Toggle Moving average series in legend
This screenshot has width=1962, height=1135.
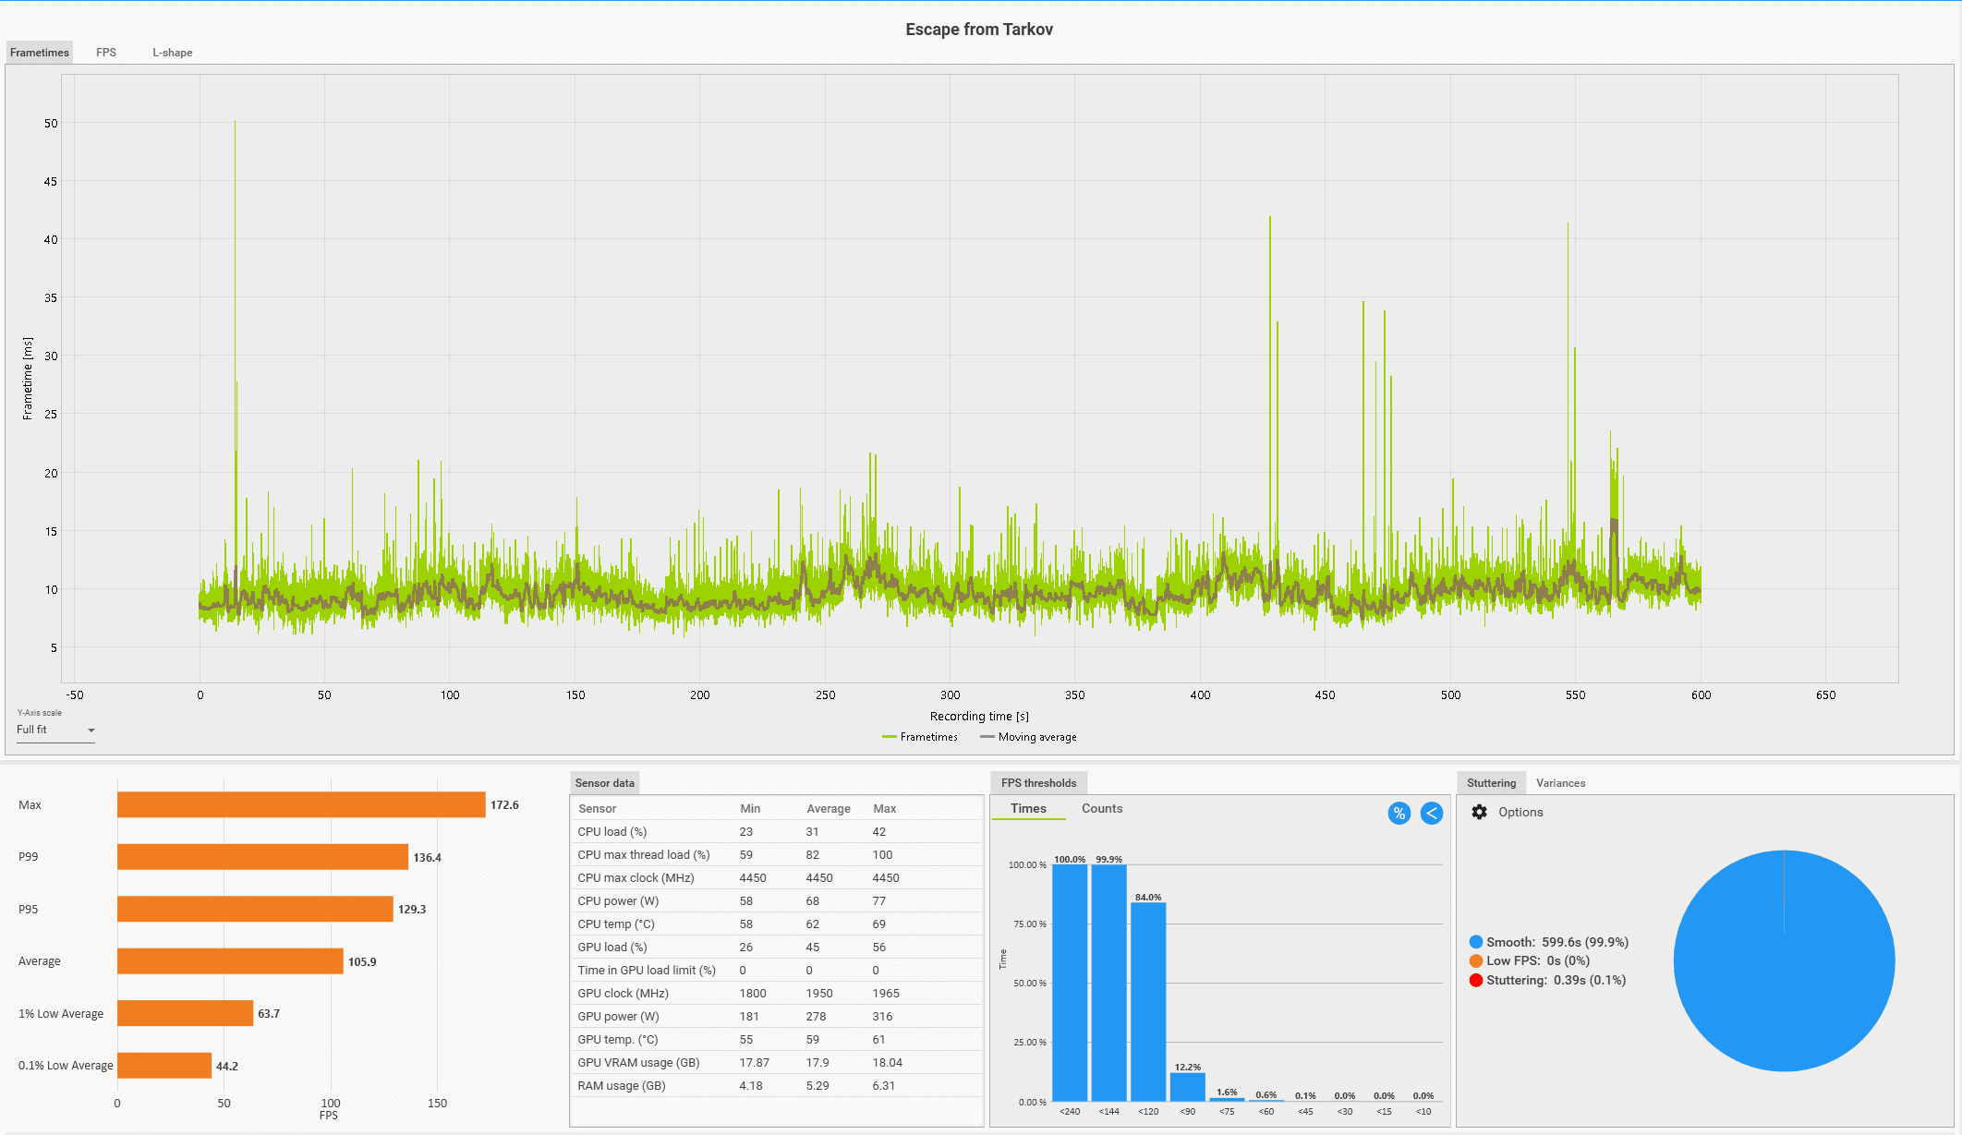coord(1028,737)
